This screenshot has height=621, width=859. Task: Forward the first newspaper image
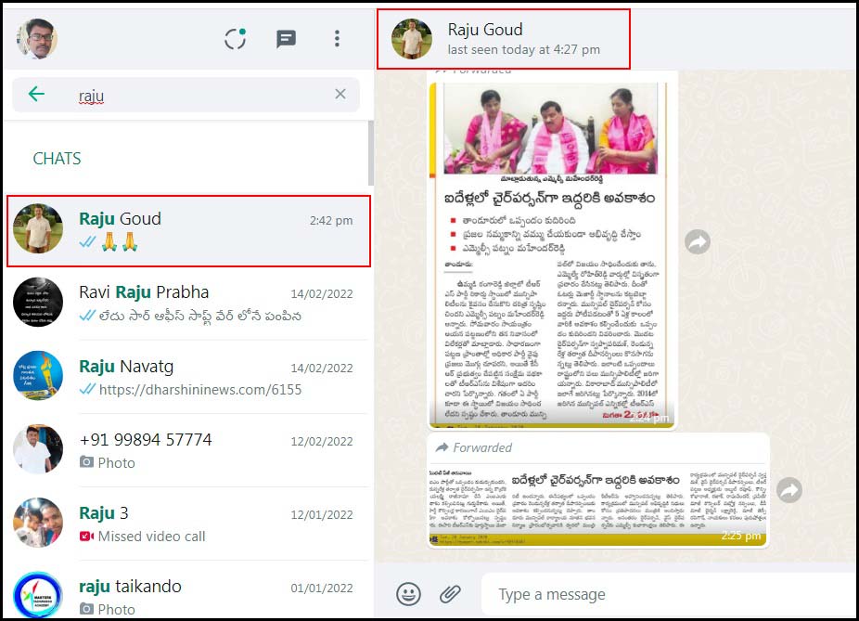698,242
